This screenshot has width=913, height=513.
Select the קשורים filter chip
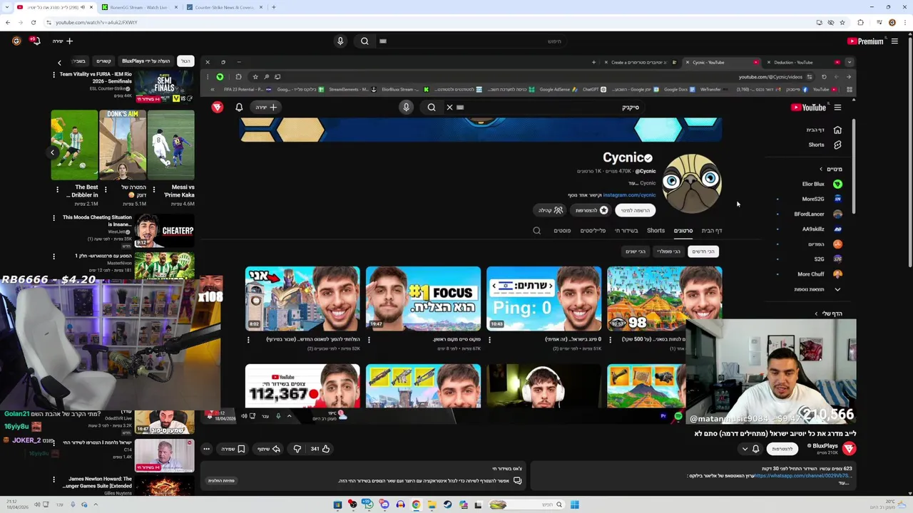point(103,61)
